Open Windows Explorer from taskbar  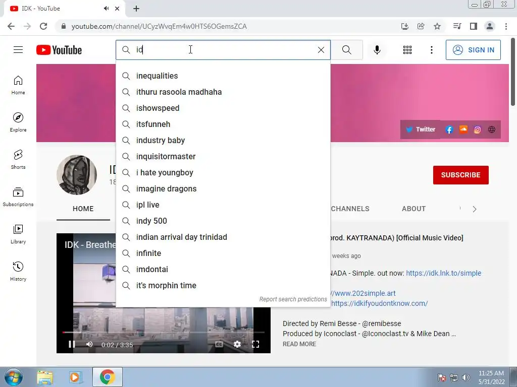pyautogui.click(x=45, y=377)
